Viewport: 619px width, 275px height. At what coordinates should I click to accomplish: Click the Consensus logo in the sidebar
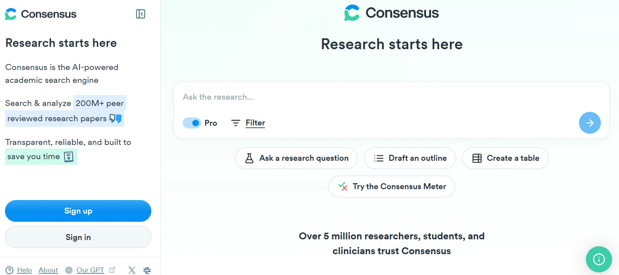[40, 14]
